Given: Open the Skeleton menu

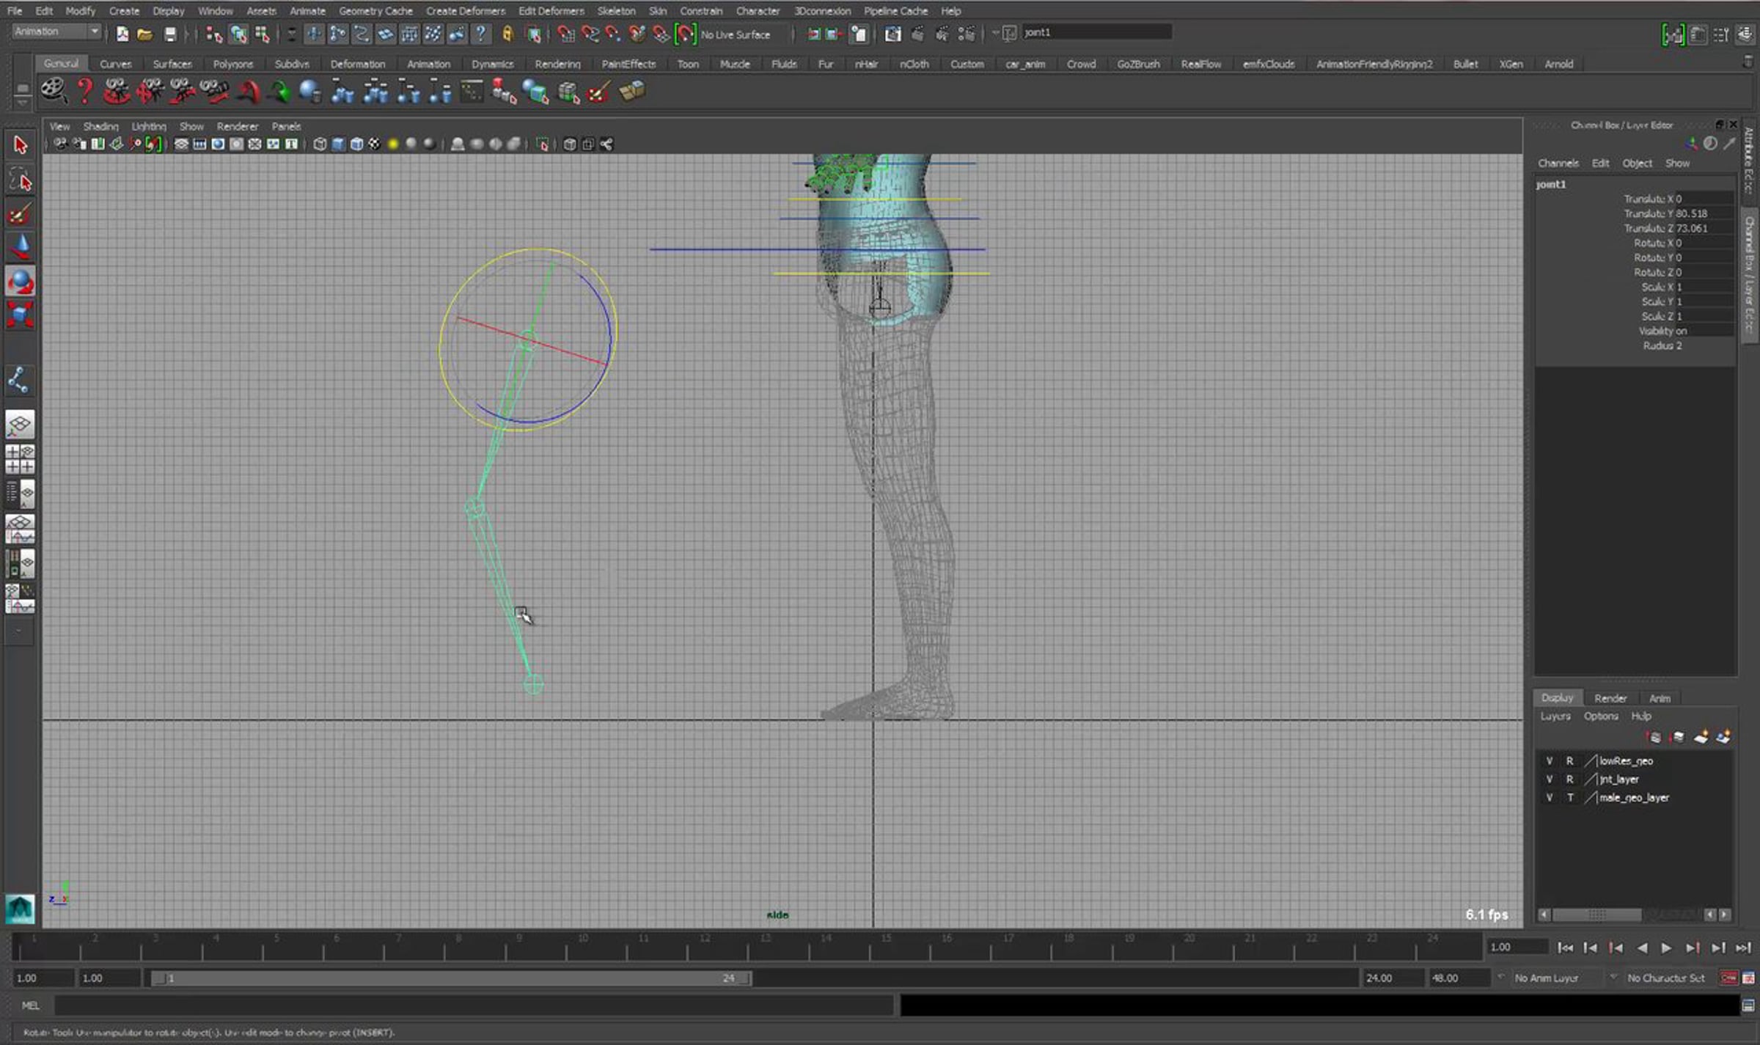Looking at the screenshot, I should (616, 11).
